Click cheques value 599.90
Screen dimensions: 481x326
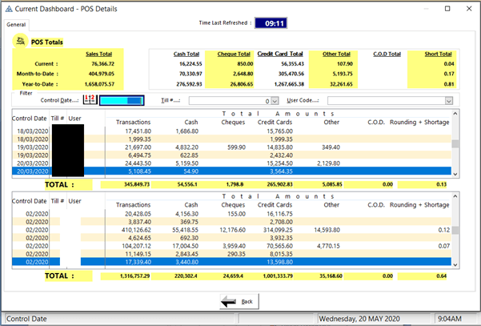tap(237, 147)
